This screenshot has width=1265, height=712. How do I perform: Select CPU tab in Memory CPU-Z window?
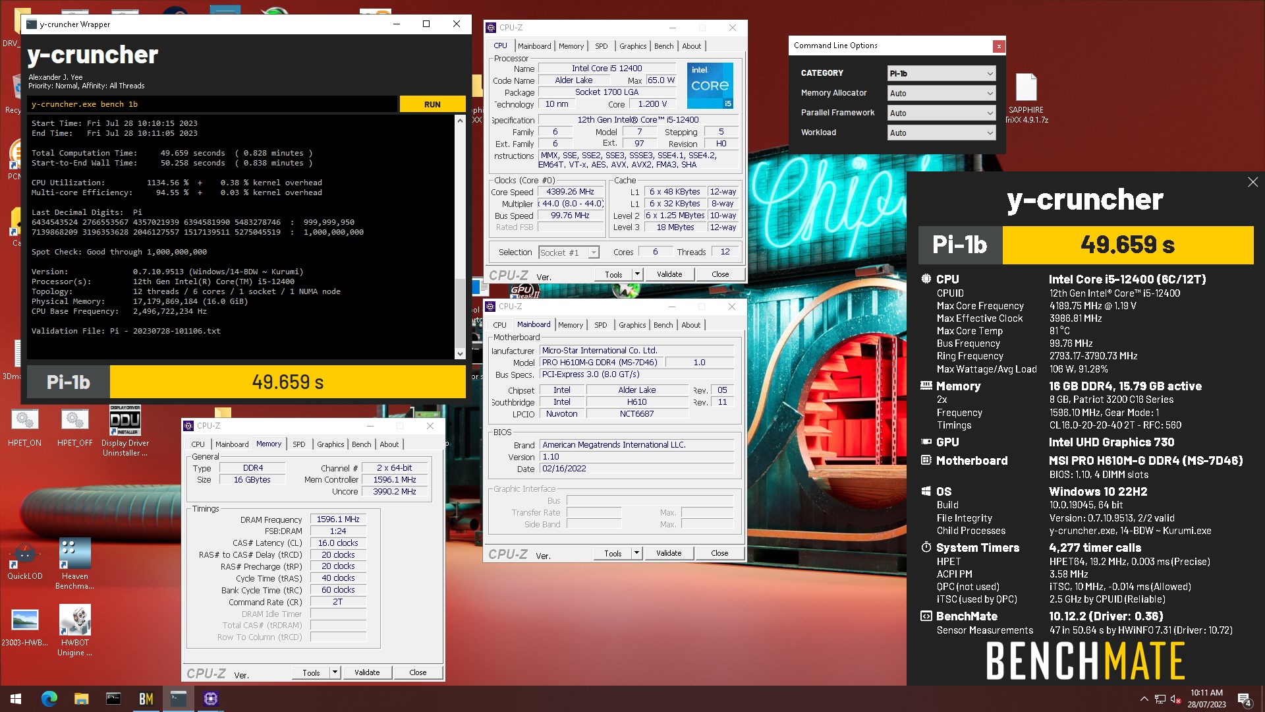198,444
